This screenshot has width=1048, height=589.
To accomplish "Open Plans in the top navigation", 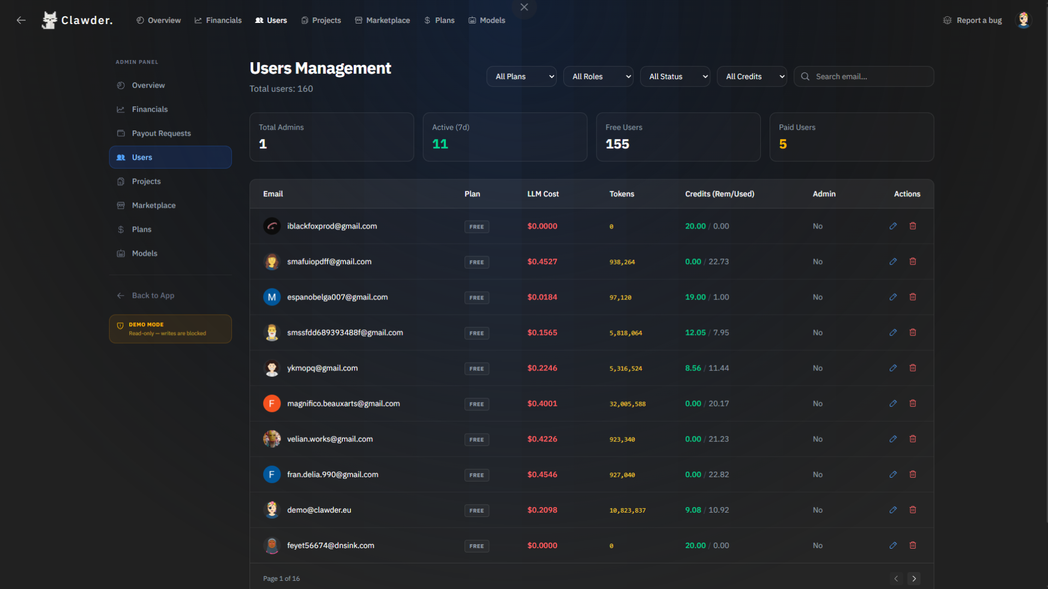I will coord(439,20).
